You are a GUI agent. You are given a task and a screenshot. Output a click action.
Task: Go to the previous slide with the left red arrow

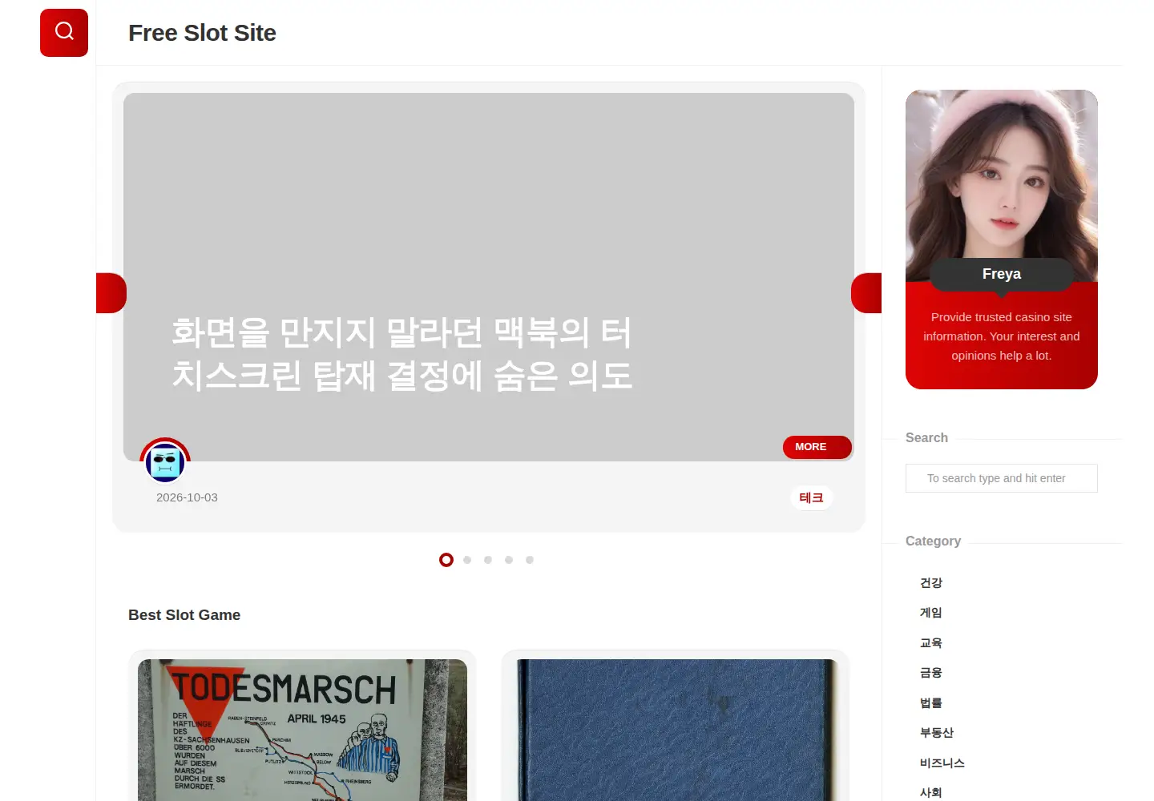pos(111,293)
